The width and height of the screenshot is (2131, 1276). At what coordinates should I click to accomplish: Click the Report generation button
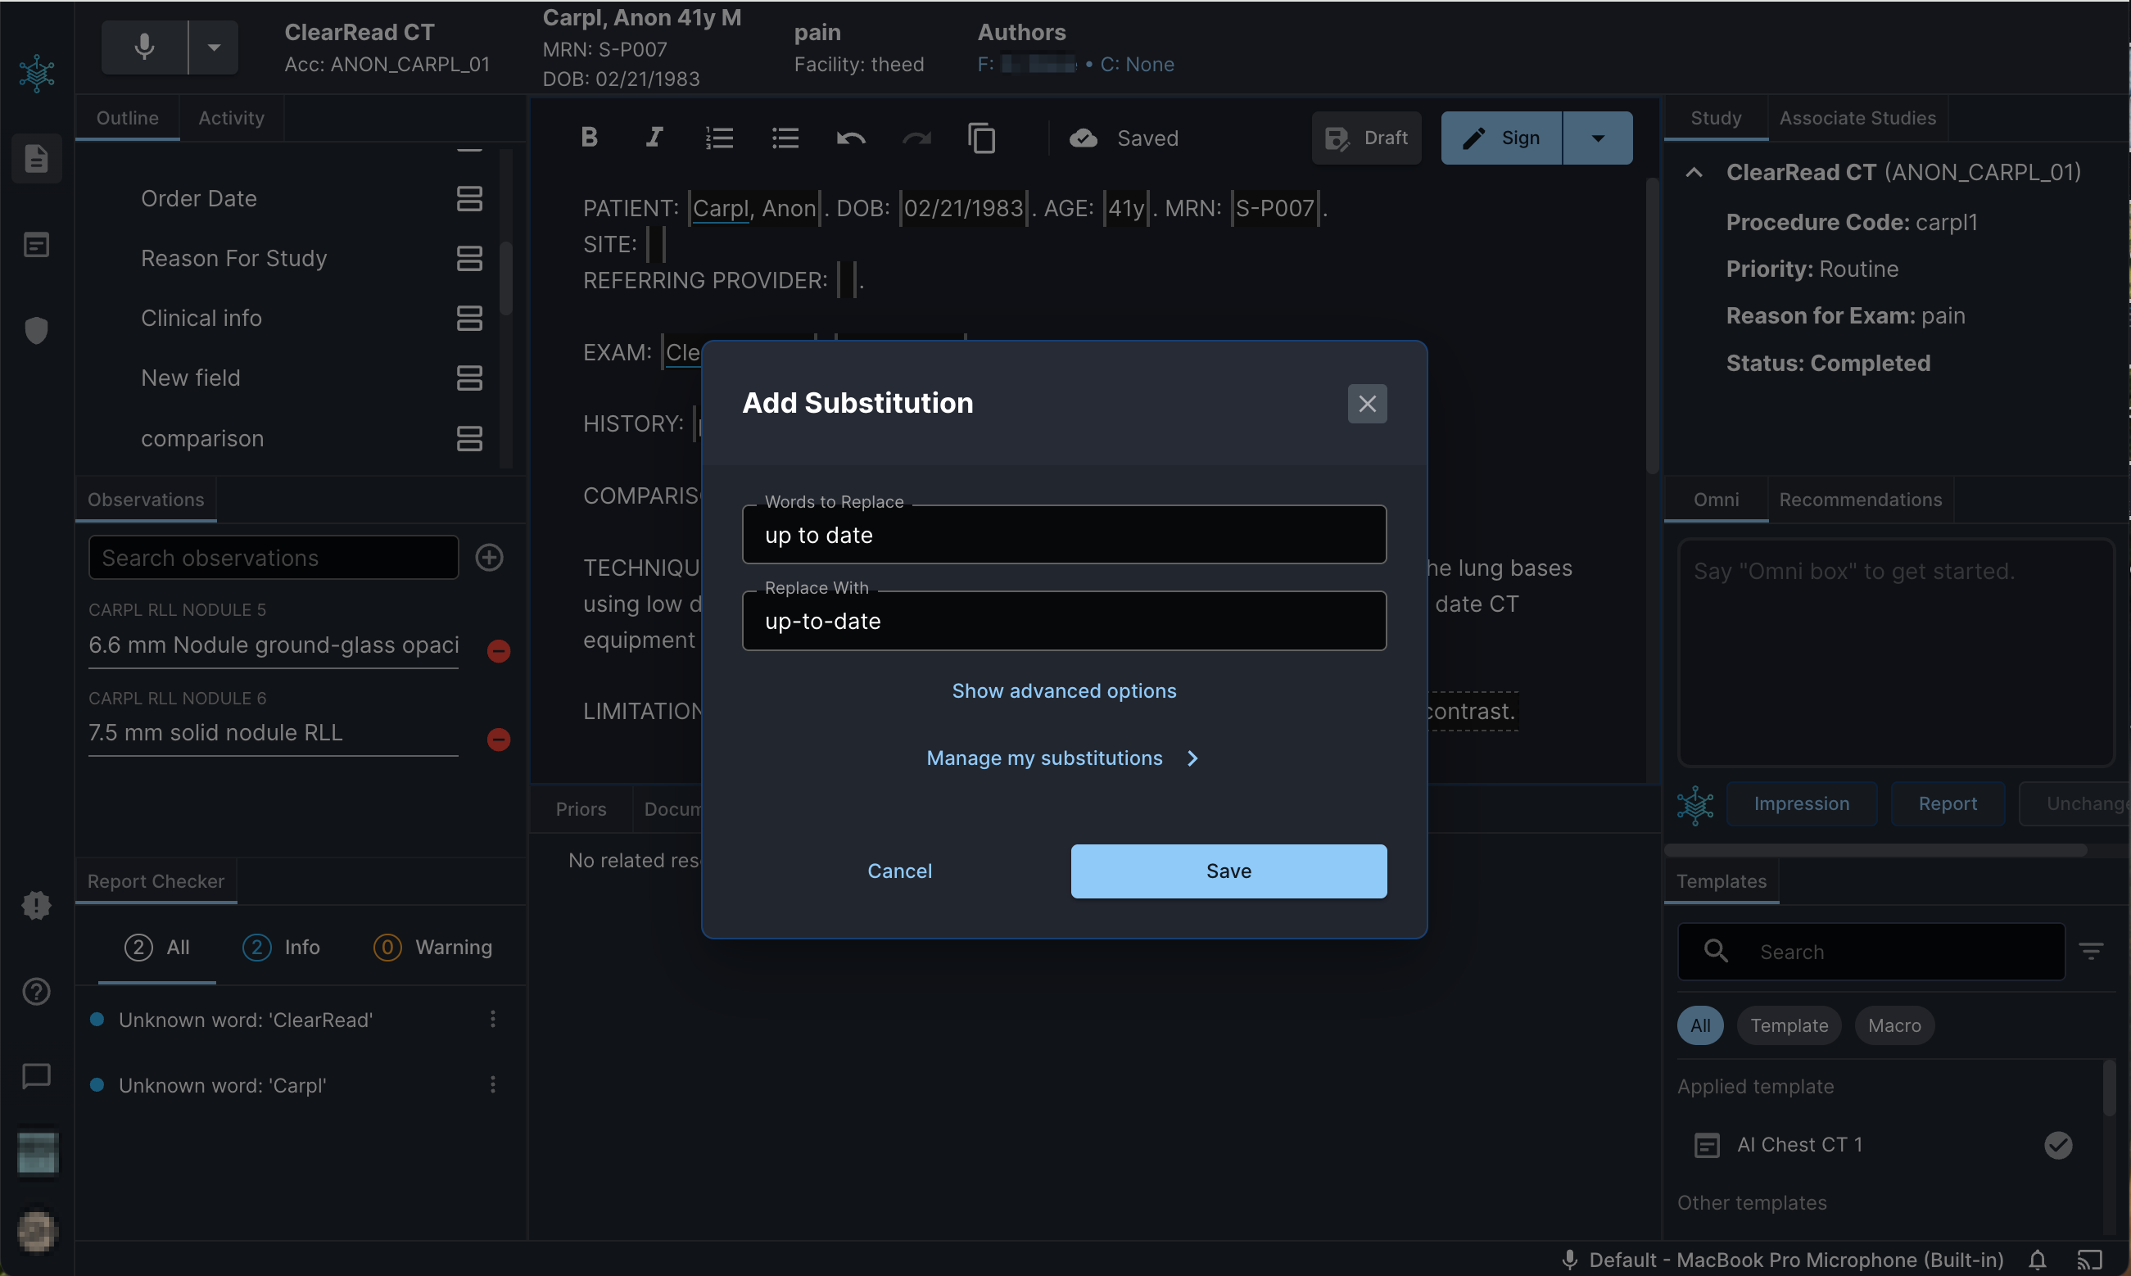pyautogui.click(x=1947, y=804)
